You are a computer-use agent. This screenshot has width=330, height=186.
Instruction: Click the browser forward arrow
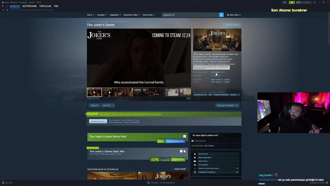[x=7, y=6]
